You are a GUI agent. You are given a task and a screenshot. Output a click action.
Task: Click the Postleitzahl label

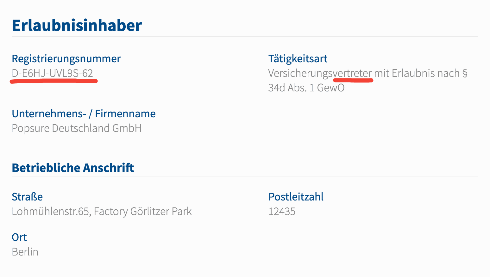pos(296,197)
